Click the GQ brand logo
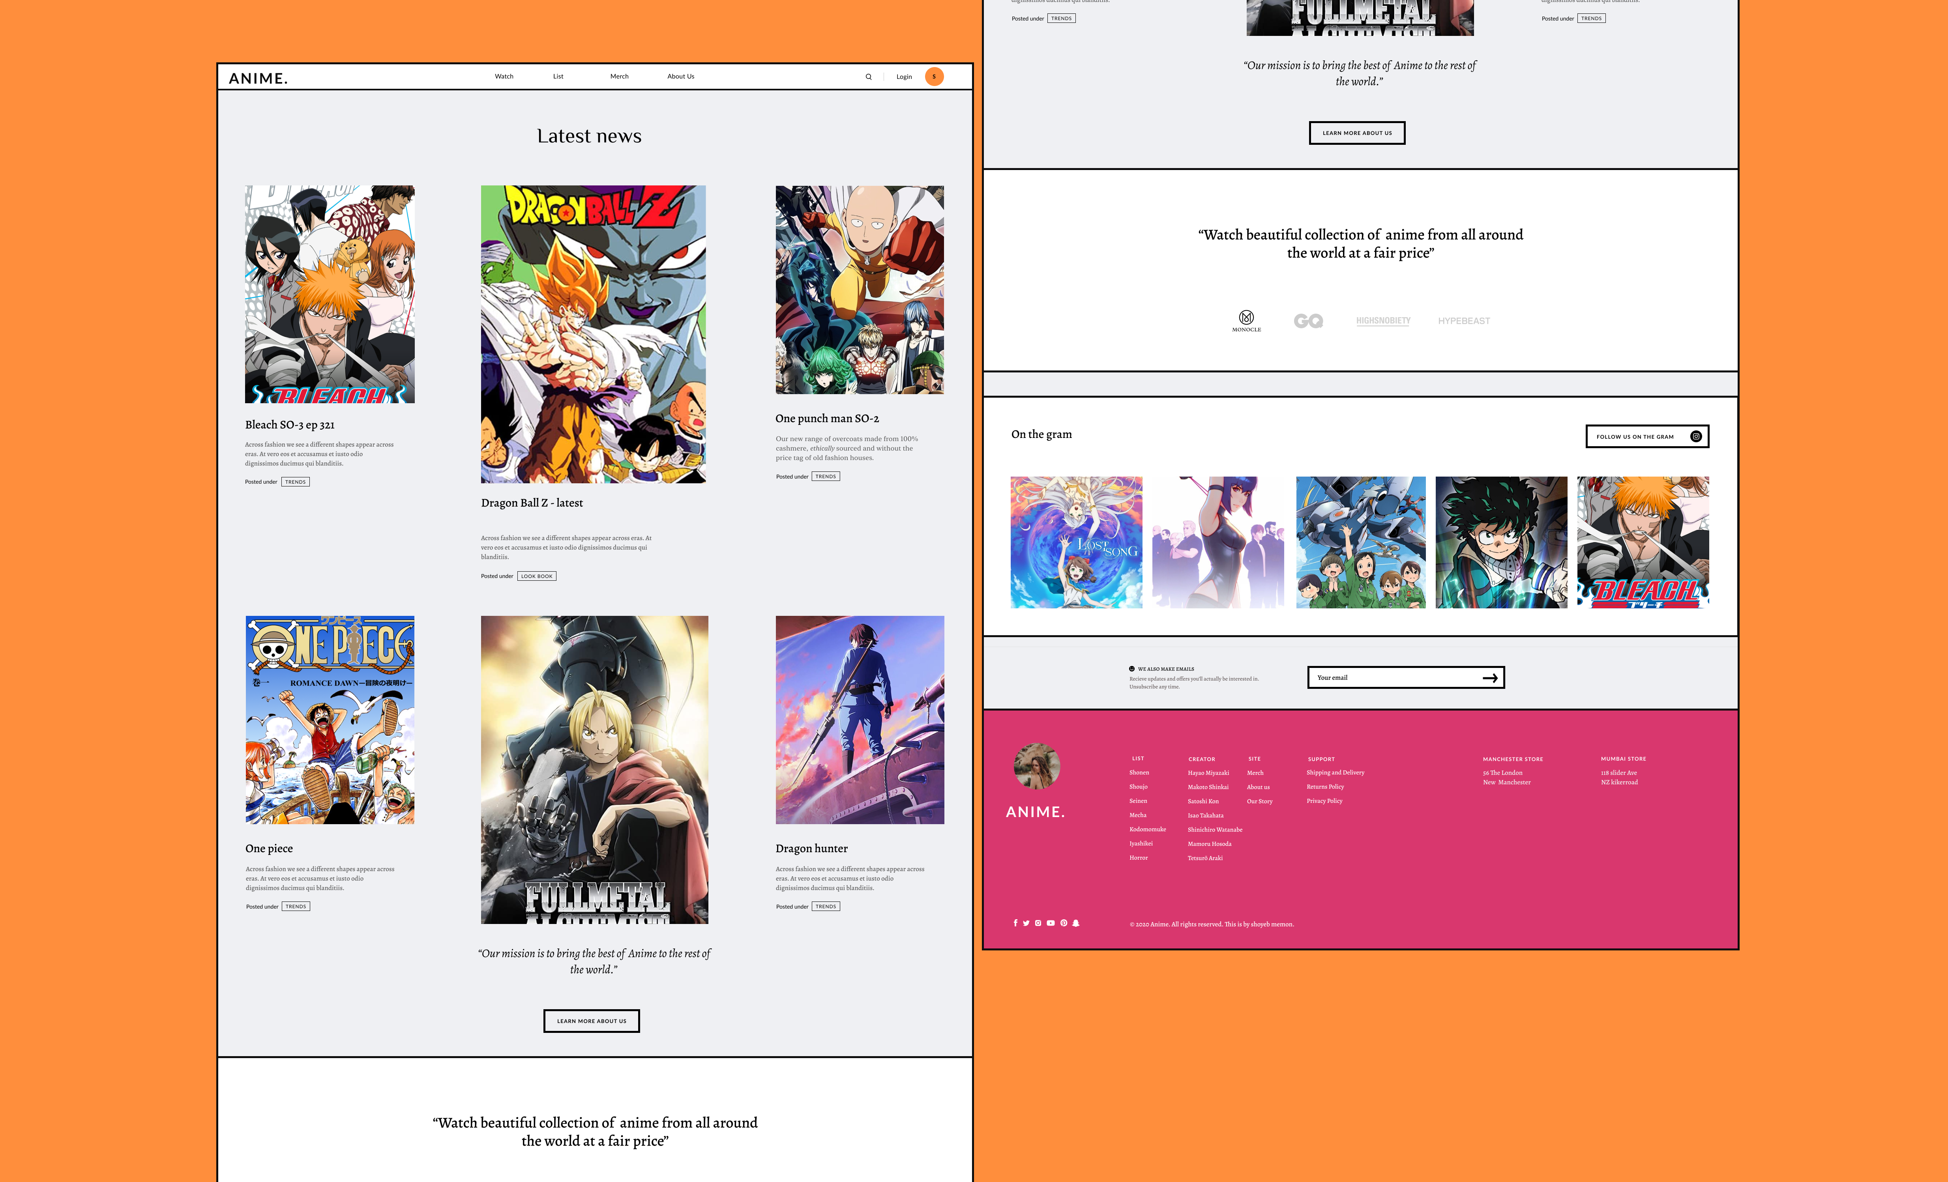 1307,321
